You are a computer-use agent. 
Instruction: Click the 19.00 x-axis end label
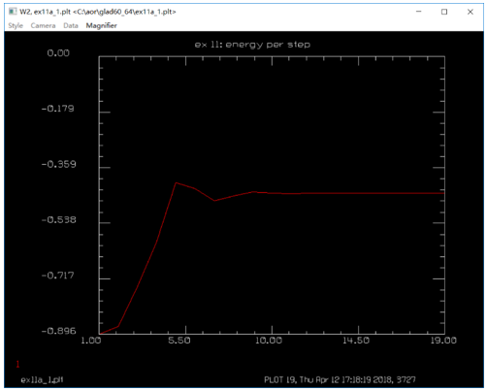point(443,341)
